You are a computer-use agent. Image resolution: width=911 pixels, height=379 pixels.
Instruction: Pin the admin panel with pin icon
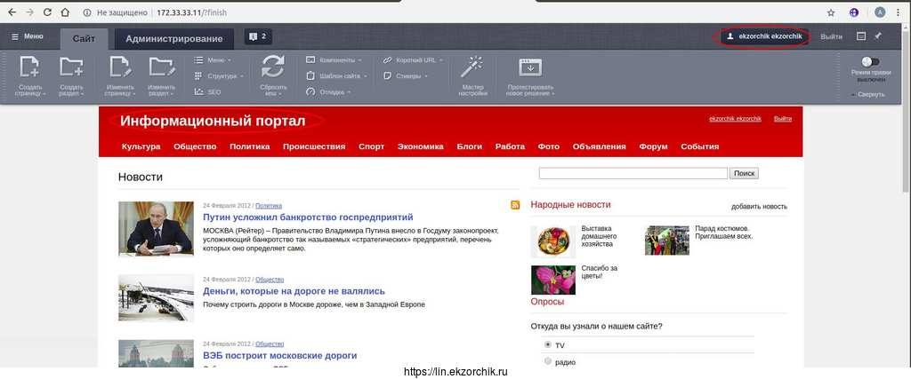click(x=878, y=36)
